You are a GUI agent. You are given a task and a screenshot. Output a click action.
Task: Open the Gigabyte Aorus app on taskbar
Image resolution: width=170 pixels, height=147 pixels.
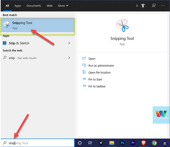(101, 143)
